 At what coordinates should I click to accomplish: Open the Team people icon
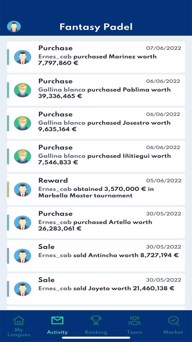[x=134, y=321]
